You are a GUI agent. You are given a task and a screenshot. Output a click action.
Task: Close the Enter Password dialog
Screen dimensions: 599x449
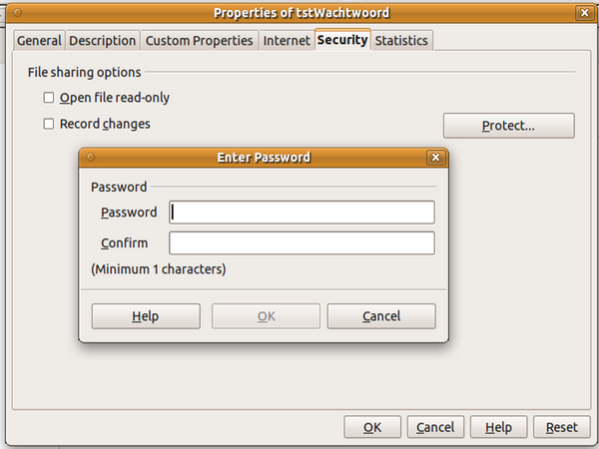[435, 158]
